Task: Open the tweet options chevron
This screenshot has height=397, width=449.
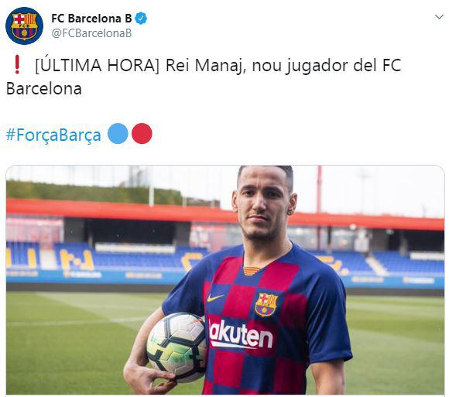Action: pos(439,17)
